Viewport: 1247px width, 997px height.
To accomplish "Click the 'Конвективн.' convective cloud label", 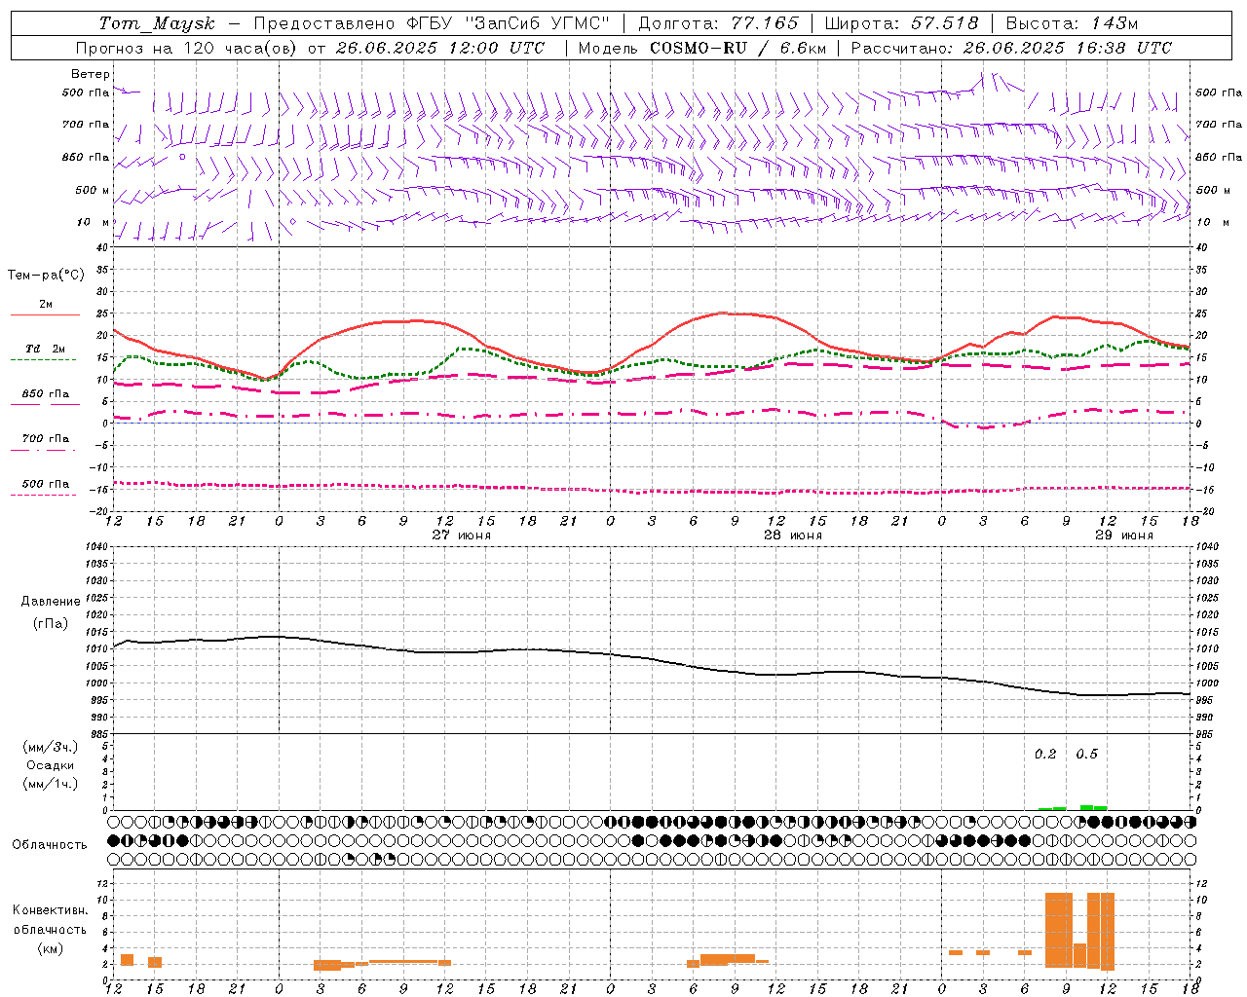I will click(50, 910).
